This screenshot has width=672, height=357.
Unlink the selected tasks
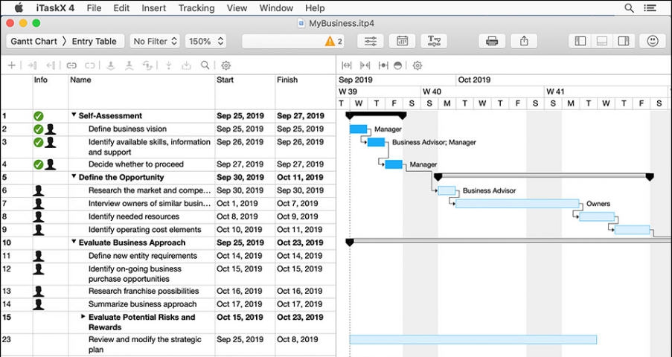tap(89, 65)
